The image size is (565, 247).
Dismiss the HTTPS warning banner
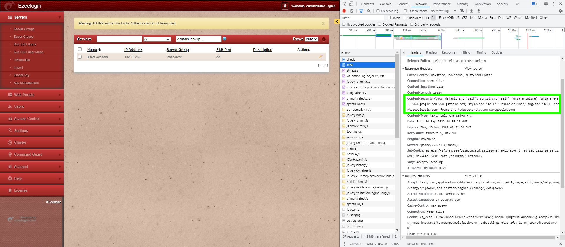tap(323, 24)
